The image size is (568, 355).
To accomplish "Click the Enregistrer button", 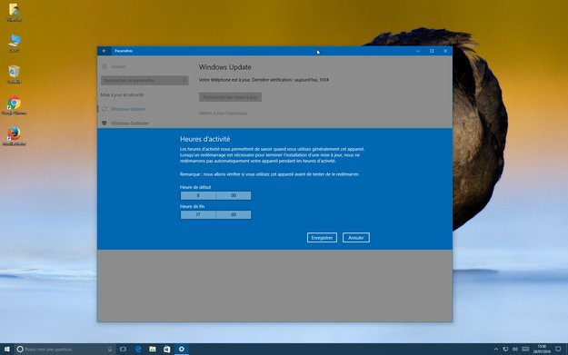I will pyautogui.click(x=322, y=238).
